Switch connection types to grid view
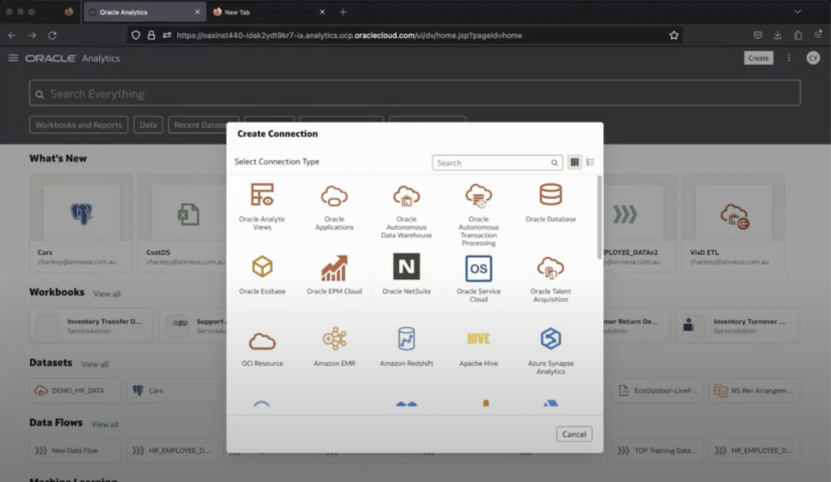The height and width of the screenshot is (482, 831). (x=574, y=162)
